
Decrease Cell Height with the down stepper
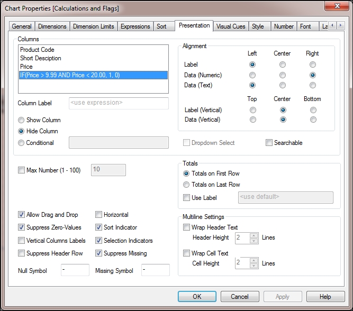click(254, 266)
